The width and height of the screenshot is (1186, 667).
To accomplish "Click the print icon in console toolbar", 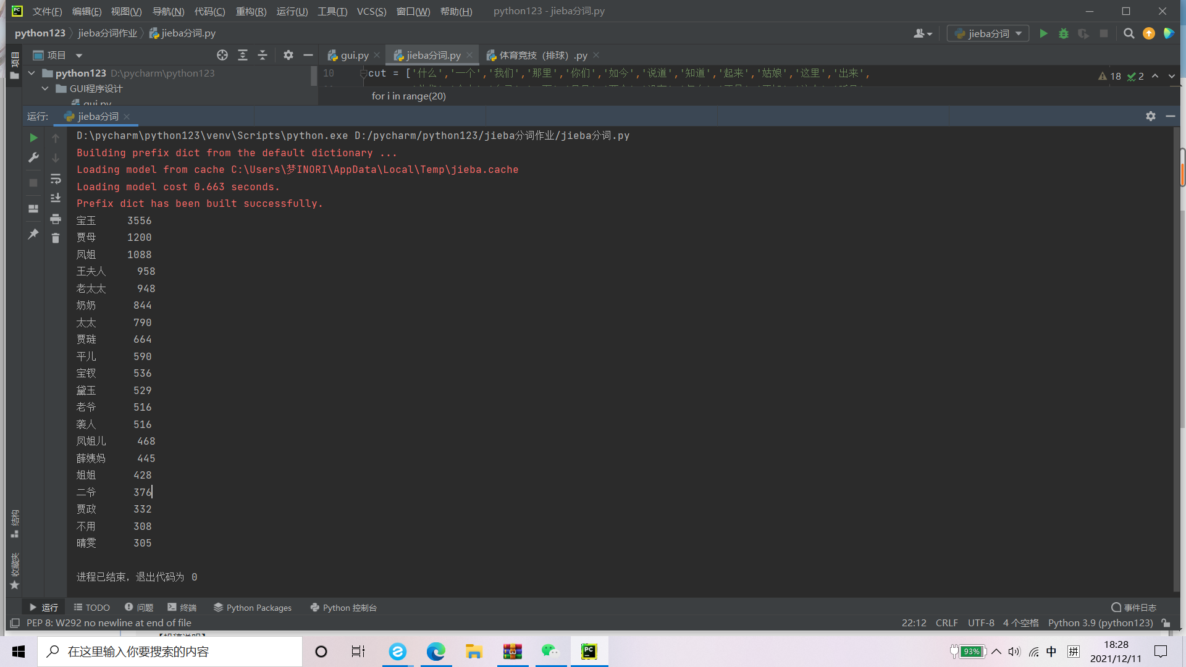I will pyautogui.click(x=56, y=219).
